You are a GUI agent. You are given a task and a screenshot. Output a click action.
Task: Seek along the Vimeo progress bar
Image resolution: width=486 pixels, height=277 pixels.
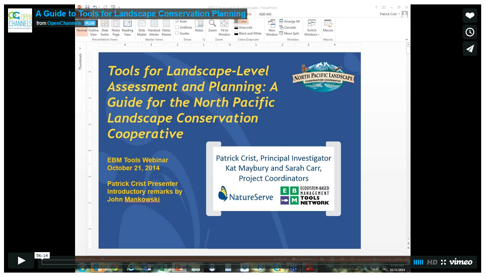pos(226,262)
